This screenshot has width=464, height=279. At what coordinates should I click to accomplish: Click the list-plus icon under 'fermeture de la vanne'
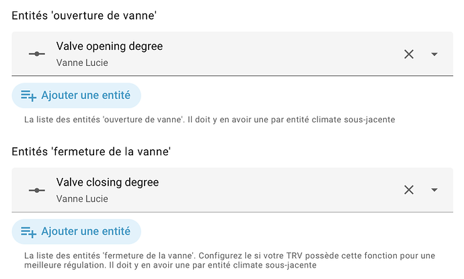coord(28,231)
